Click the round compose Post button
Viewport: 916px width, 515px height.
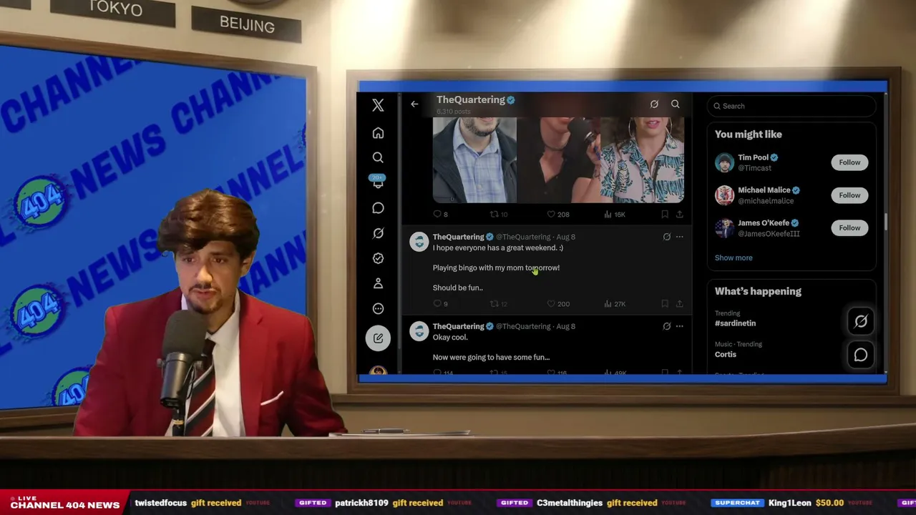tap(378, 338)
